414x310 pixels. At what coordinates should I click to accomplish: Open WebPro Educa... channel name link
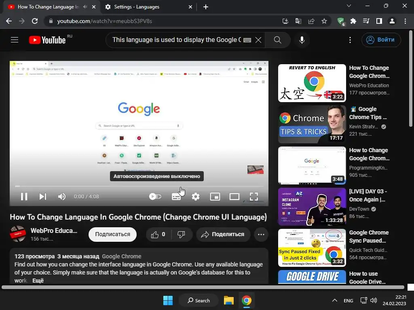[54, 230]
